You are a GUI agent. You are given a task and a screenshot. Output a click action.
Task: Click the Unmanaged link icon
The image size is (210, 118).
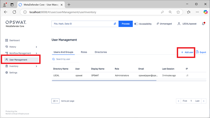158,24
